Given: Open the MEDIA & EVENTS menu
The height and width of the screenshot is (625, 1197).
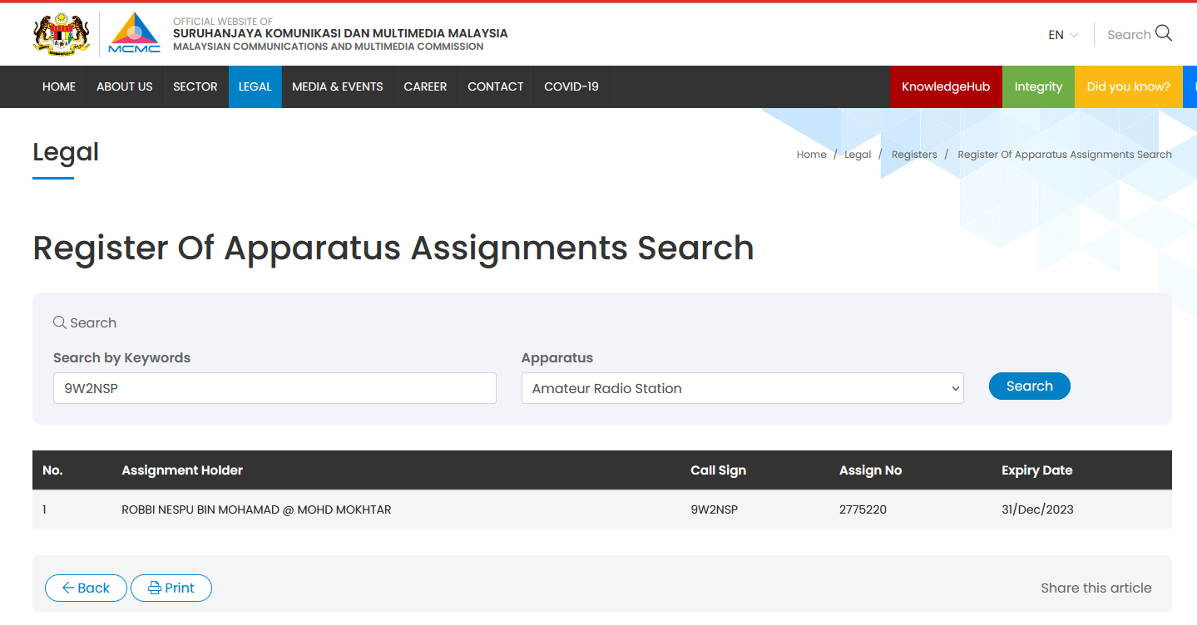Looking at the screenshot, I should (338, 86).
